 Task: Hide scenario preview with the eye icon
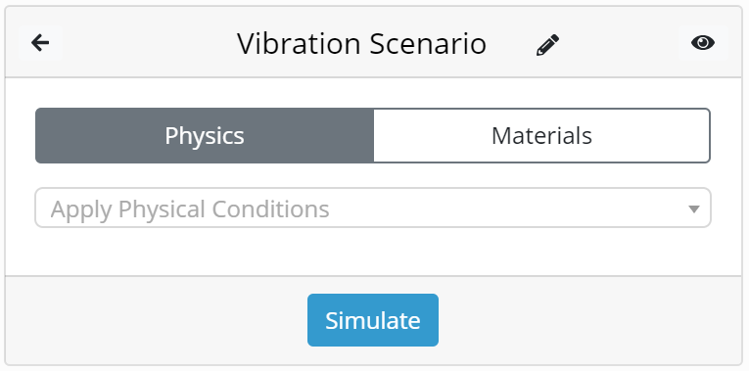tap(703, 43)
